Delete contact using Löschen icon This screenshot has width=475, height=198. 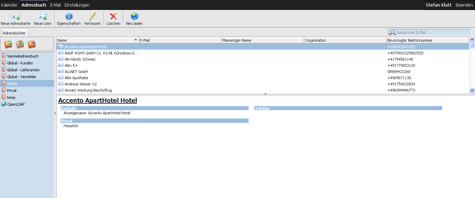pyautogui.click(x=113, y=16)
